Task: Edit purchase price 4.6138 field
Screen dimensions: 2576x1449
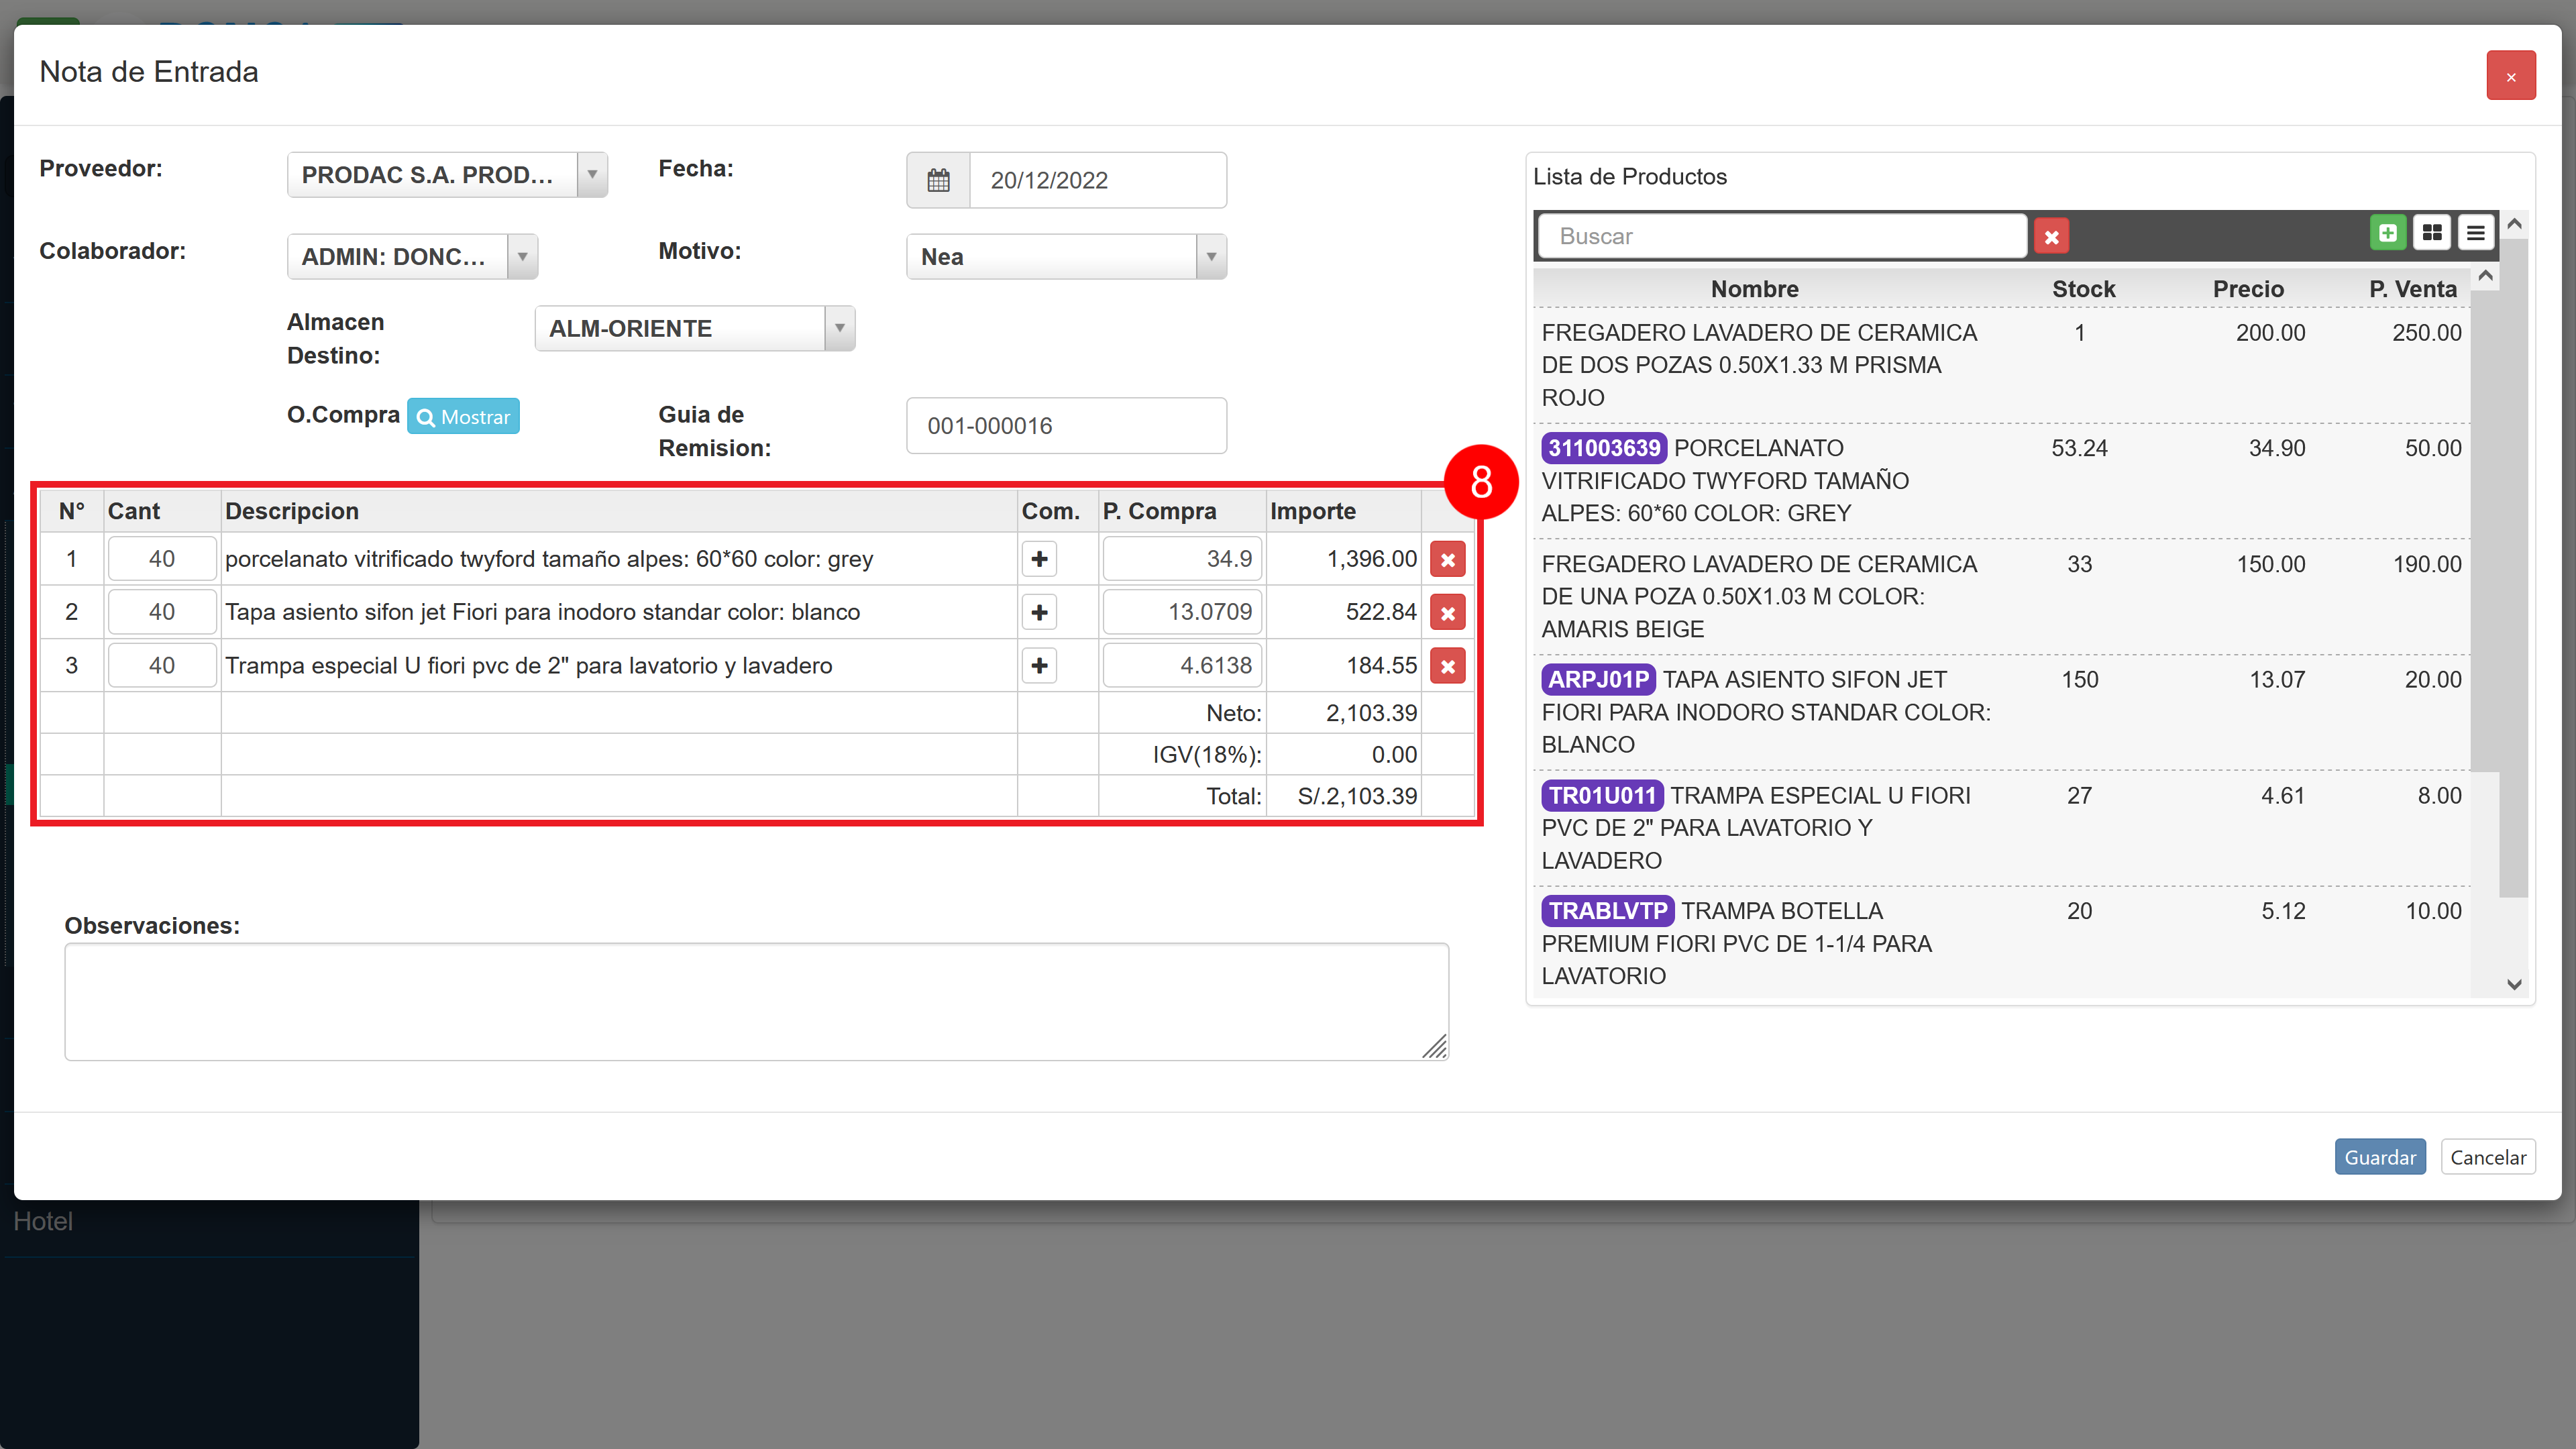Action: [1182, 666]
